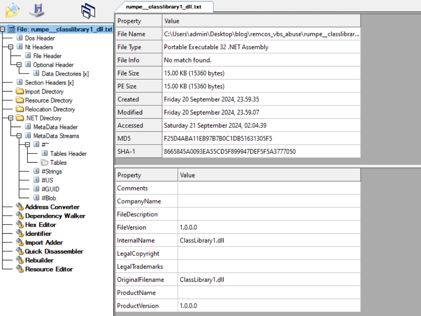Open the Hex Editor tool
This screenshot has height=316, width=421.
point(40,225)
